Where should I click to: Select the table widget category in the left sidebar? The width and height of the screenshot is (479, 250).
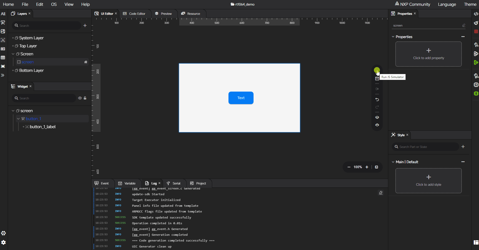tap(3, 58)
